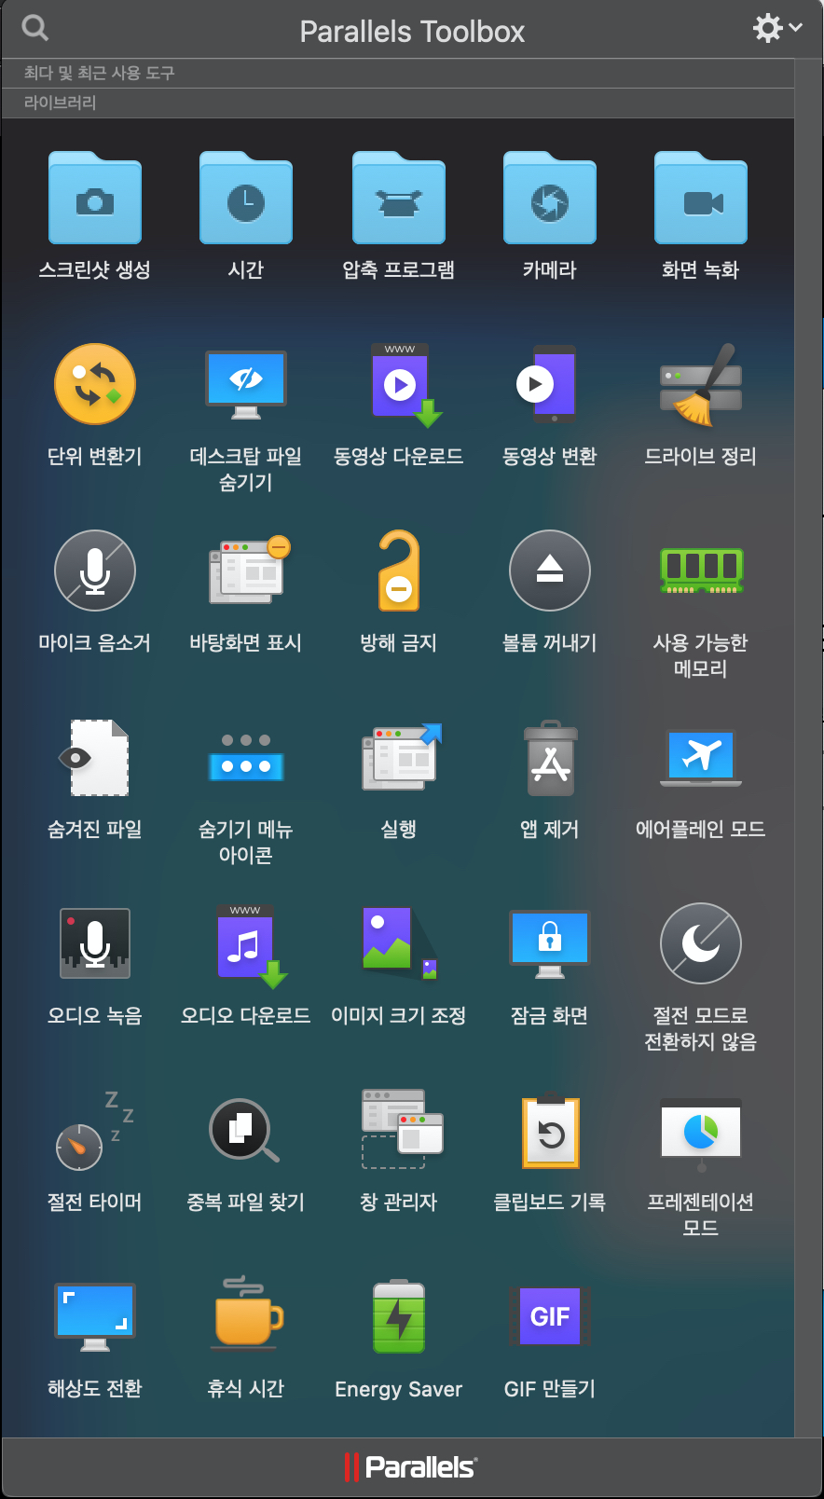Open the GIF 만들기 tool

pyautogui.click(x=550, y=1316)
